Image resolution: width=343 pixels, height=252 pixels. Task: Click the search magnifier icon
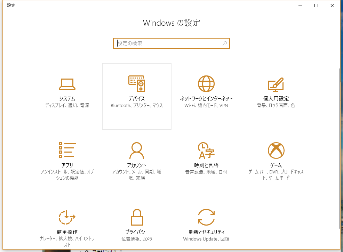click(x=225, y=43)
